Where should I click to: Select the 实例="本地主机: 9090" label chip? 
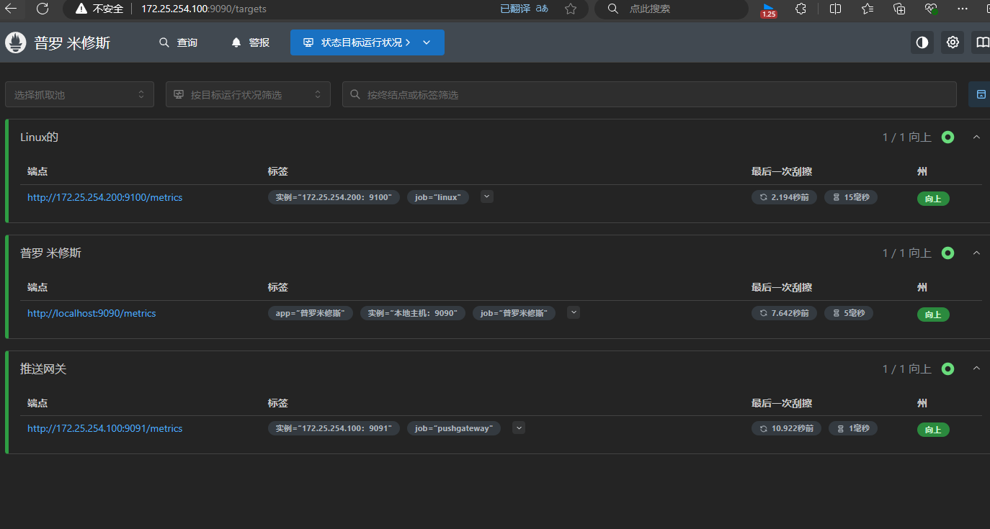[413, 313]
